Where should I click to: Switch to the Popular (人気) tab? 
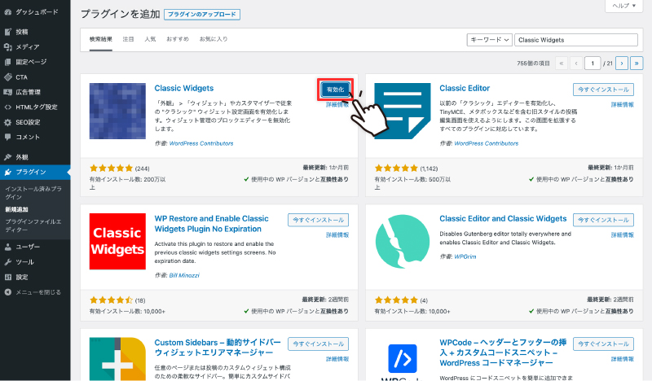(x=150, y=39)
